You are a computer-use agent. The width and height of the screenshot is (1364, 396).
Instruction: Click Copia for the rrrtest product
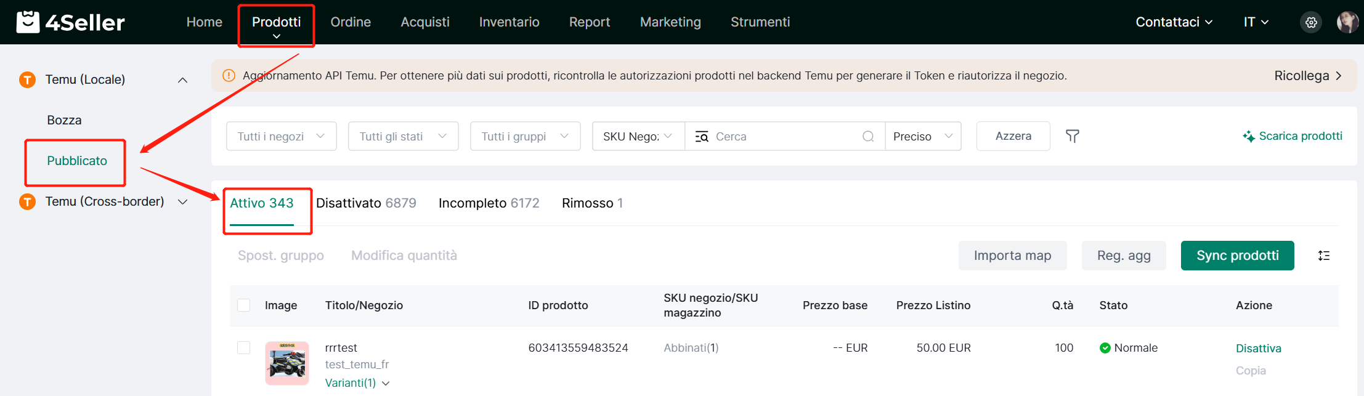pos(1251,371)
